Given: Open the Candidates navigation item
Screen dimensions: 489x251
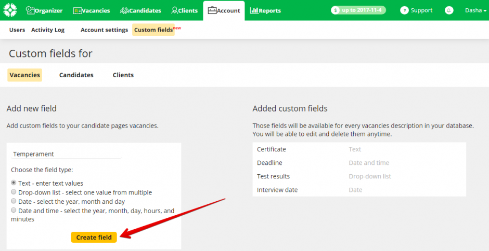Looking at the screenshot, I should (x=140, y=10).
